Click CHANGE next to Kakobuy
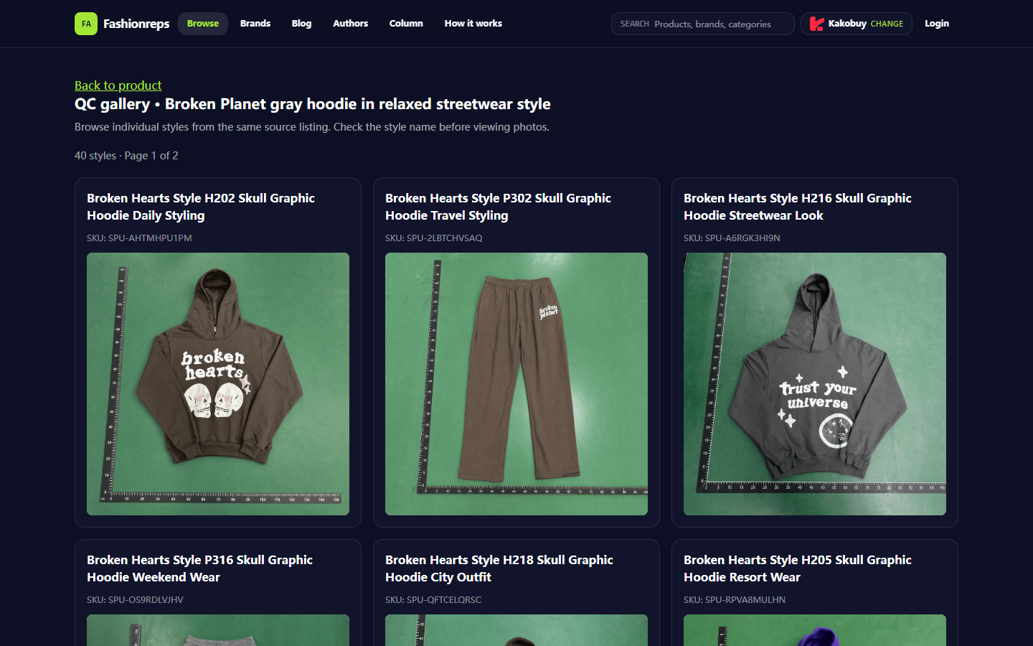This screenshot has width=1033, height=646. pos(887,24)
